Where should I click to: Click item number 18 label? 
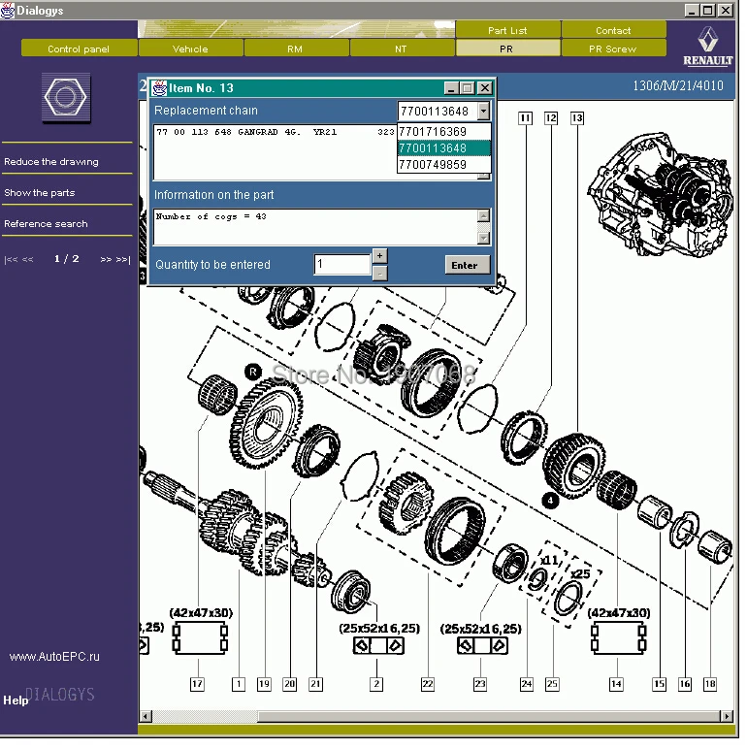pos(710,684)
